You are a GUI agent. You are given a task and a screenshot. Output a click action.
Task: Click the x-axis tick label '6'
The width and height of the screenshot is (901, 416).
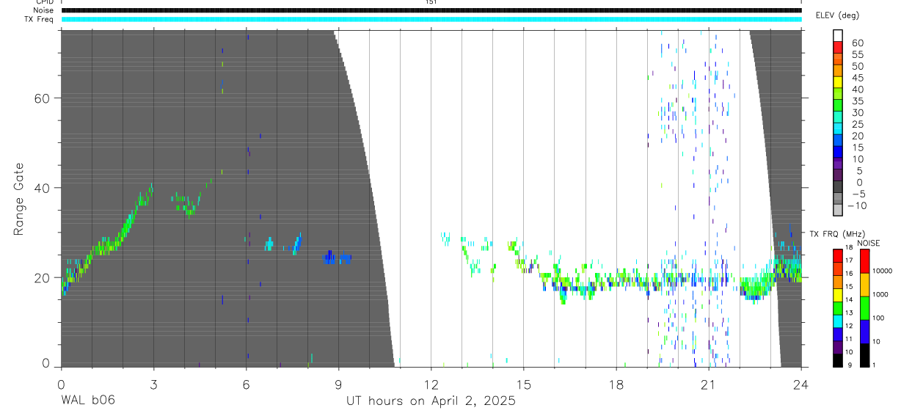pos(246,384)
